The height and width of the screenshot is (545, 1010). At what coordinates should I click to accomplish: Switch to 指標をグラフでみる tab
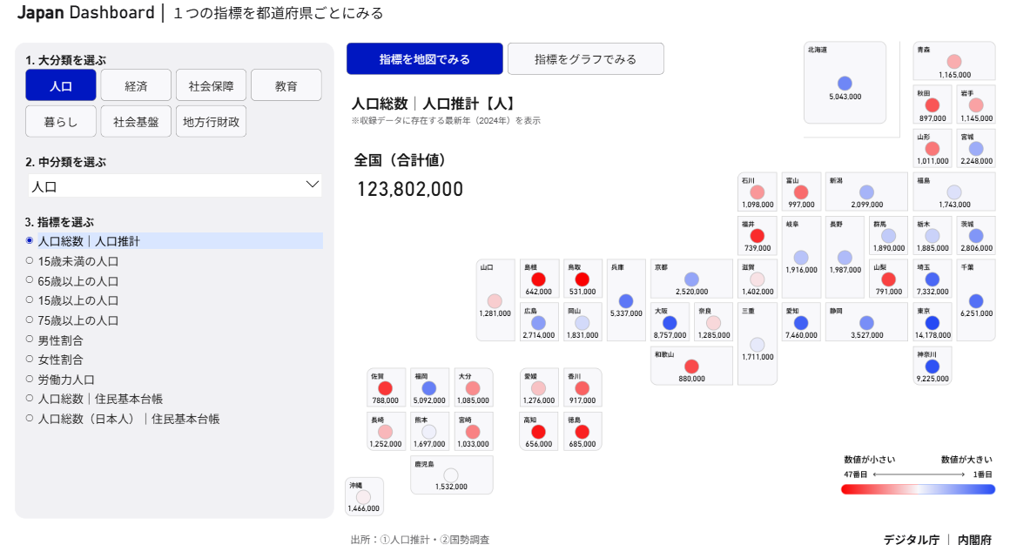(x=585, y=59)
